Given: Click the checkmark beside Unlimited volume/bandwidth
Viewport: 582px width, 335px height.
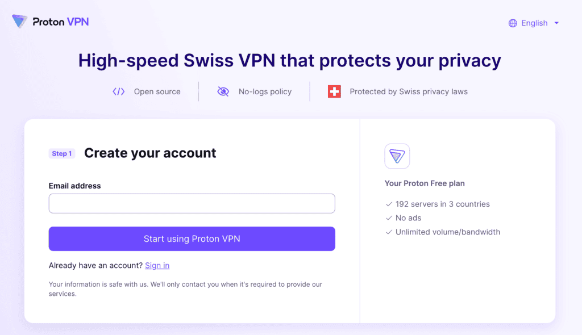Looking at the screenshot, I should coord(389,232).
